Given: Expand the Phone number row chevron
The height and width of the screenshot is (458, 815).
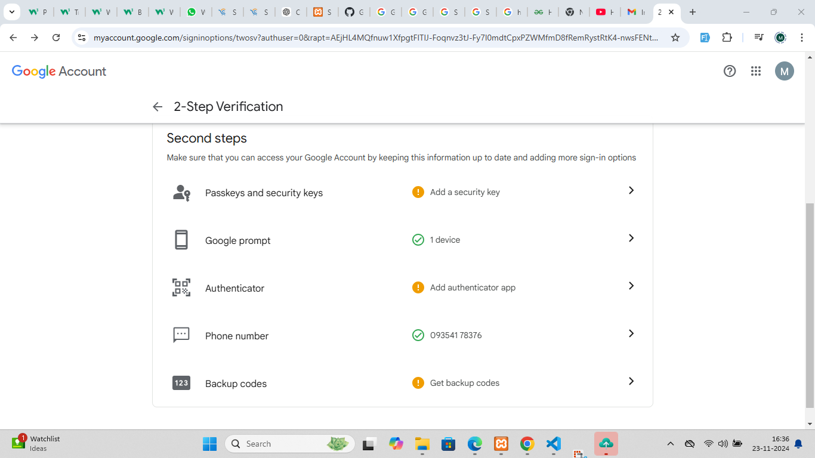Looking at the screenshot, I should tap(631, 334).
